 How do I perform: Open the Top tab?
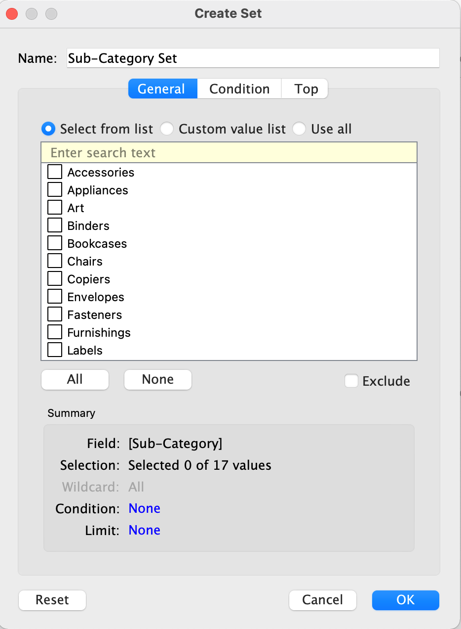pyautogui.click(x=306, y=89)
